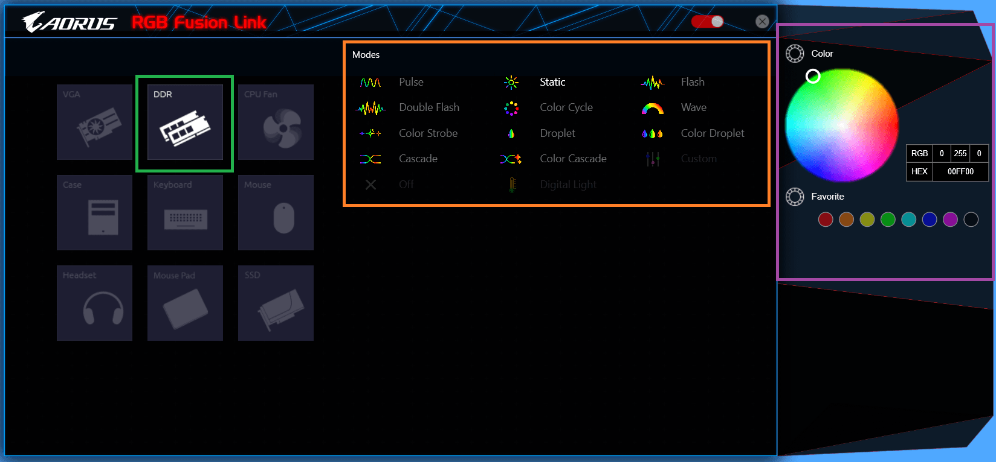Choose Double Flash lighting mode label
996x462 pixels.
(429, 107)
